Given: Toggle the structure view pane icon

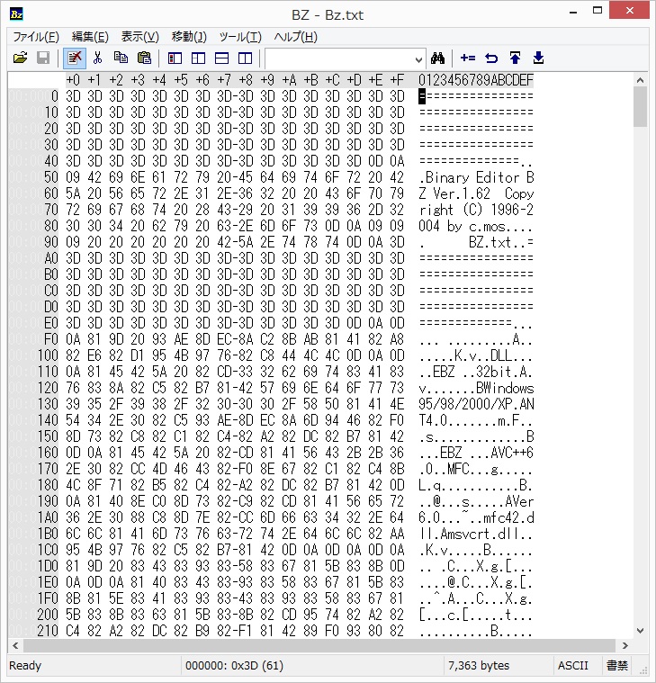Looking at the screenshot, I should 175,58.
